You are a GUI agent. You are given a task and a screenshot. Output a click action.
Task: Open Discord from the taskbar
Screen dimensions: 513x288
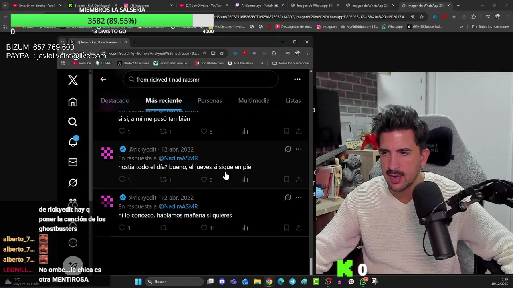(222, 282)
